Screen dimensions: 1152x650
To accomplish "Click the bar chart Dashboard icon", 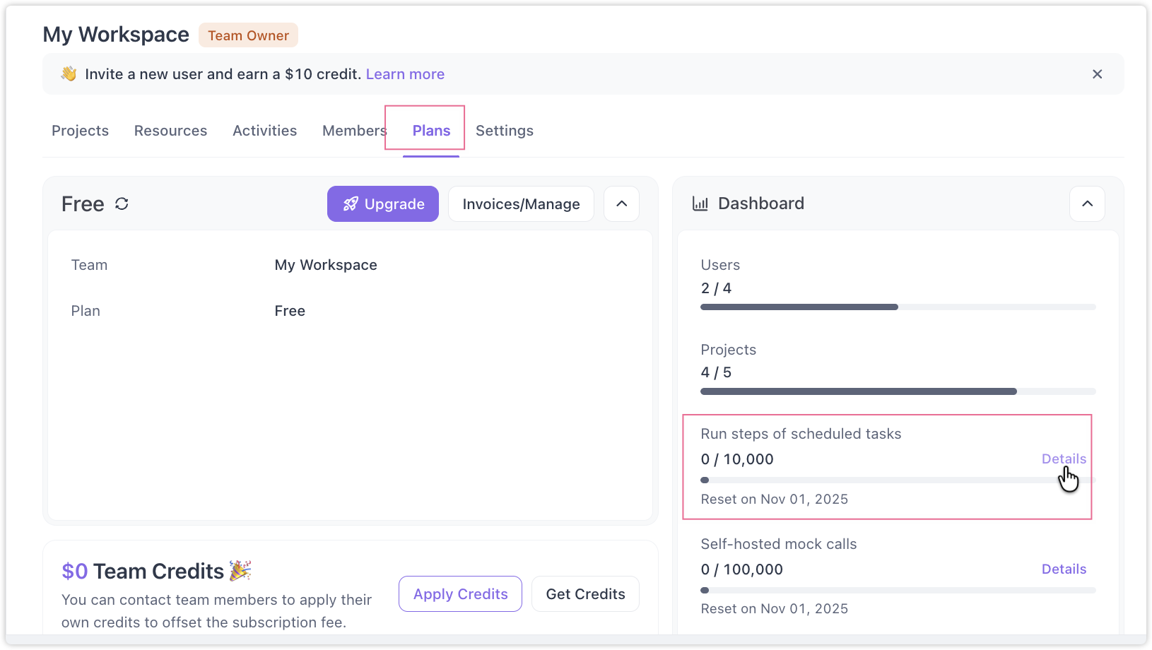I will (x=700, y=204).
